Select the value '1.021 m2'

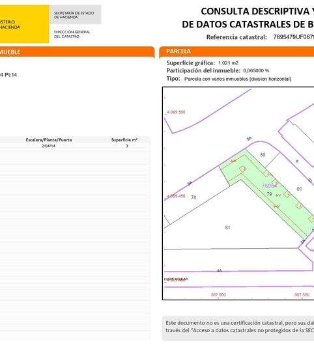coord(229,63)
